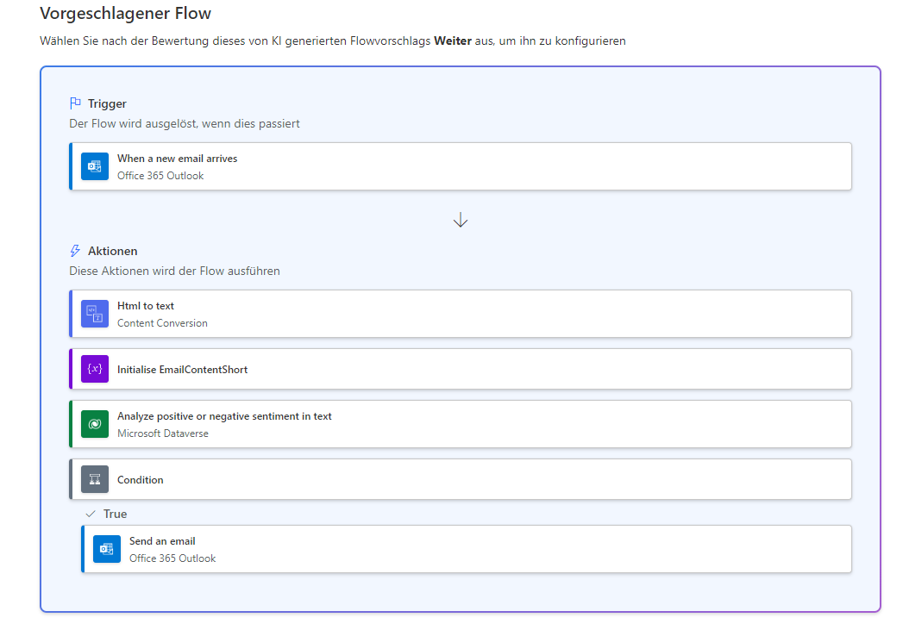The height and width of the screenshot is (630, 909).
Task: Open the 'Analyze positive or negative sentiment' action title
Action: coord(224,416)
